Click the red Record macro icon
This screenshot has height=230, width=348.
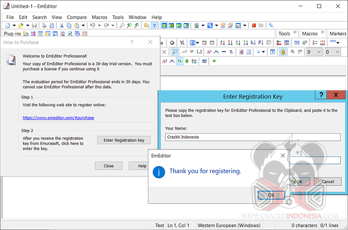coord(254,25)
